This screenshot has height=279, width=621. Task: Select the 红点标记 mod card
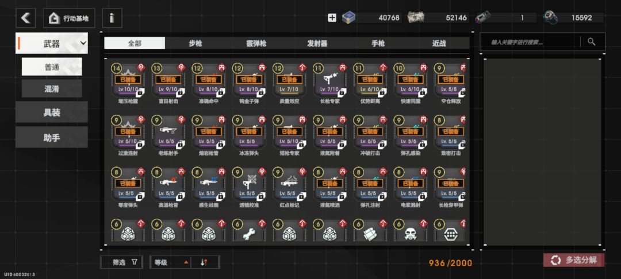coord(289,187)
